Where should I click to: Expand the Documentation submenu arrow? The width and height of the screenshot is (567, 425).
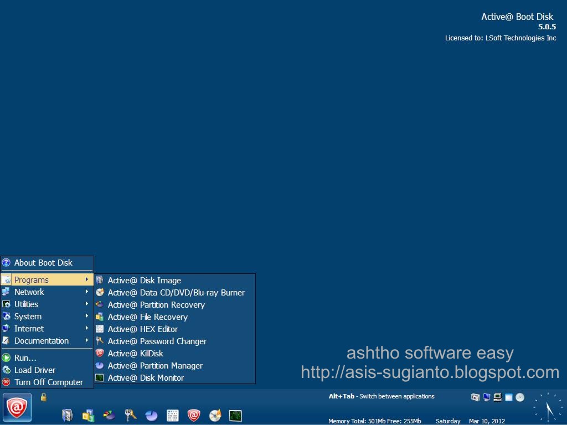(87, 340)
